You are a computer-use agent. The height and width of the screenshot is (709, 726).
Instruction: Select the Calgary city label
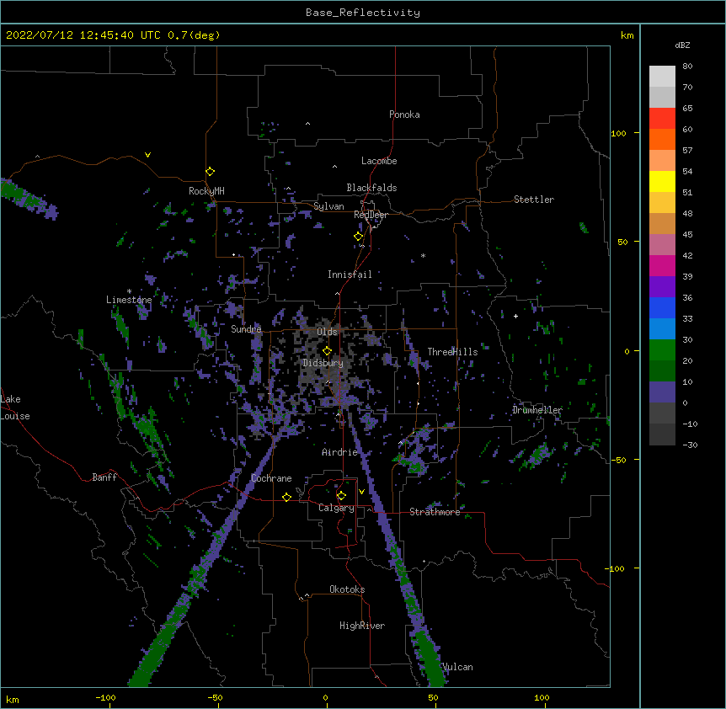pyautogui.click(x=336, y=508)
